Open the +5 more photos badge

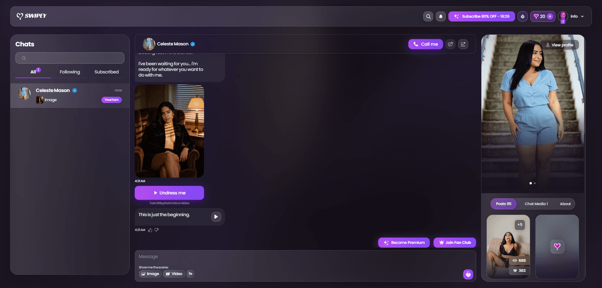[x=520, y=225]
